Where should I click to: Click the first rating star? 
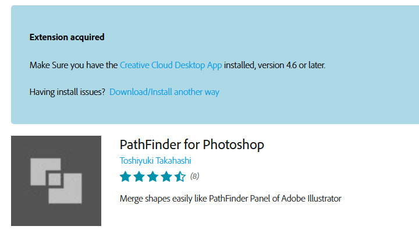(125, 176)
